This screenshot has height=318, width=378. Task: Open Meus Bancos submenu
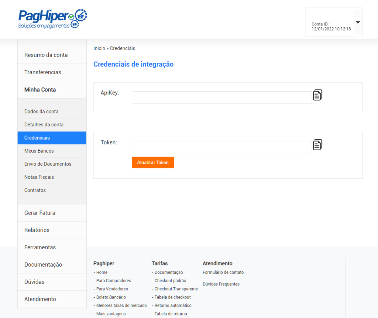(x=52, y=151)
